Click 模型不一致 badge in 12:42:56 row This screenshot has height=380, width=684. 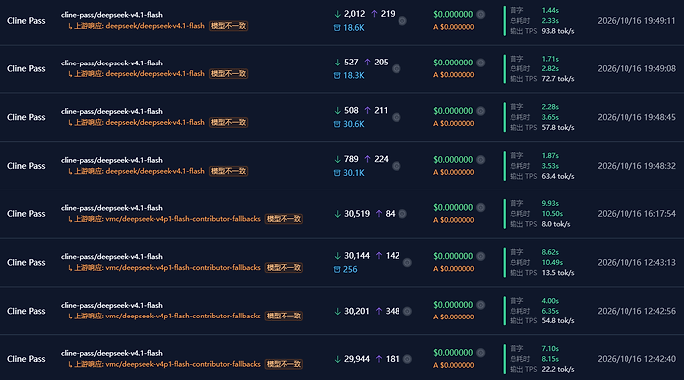[x=284, y=317]
